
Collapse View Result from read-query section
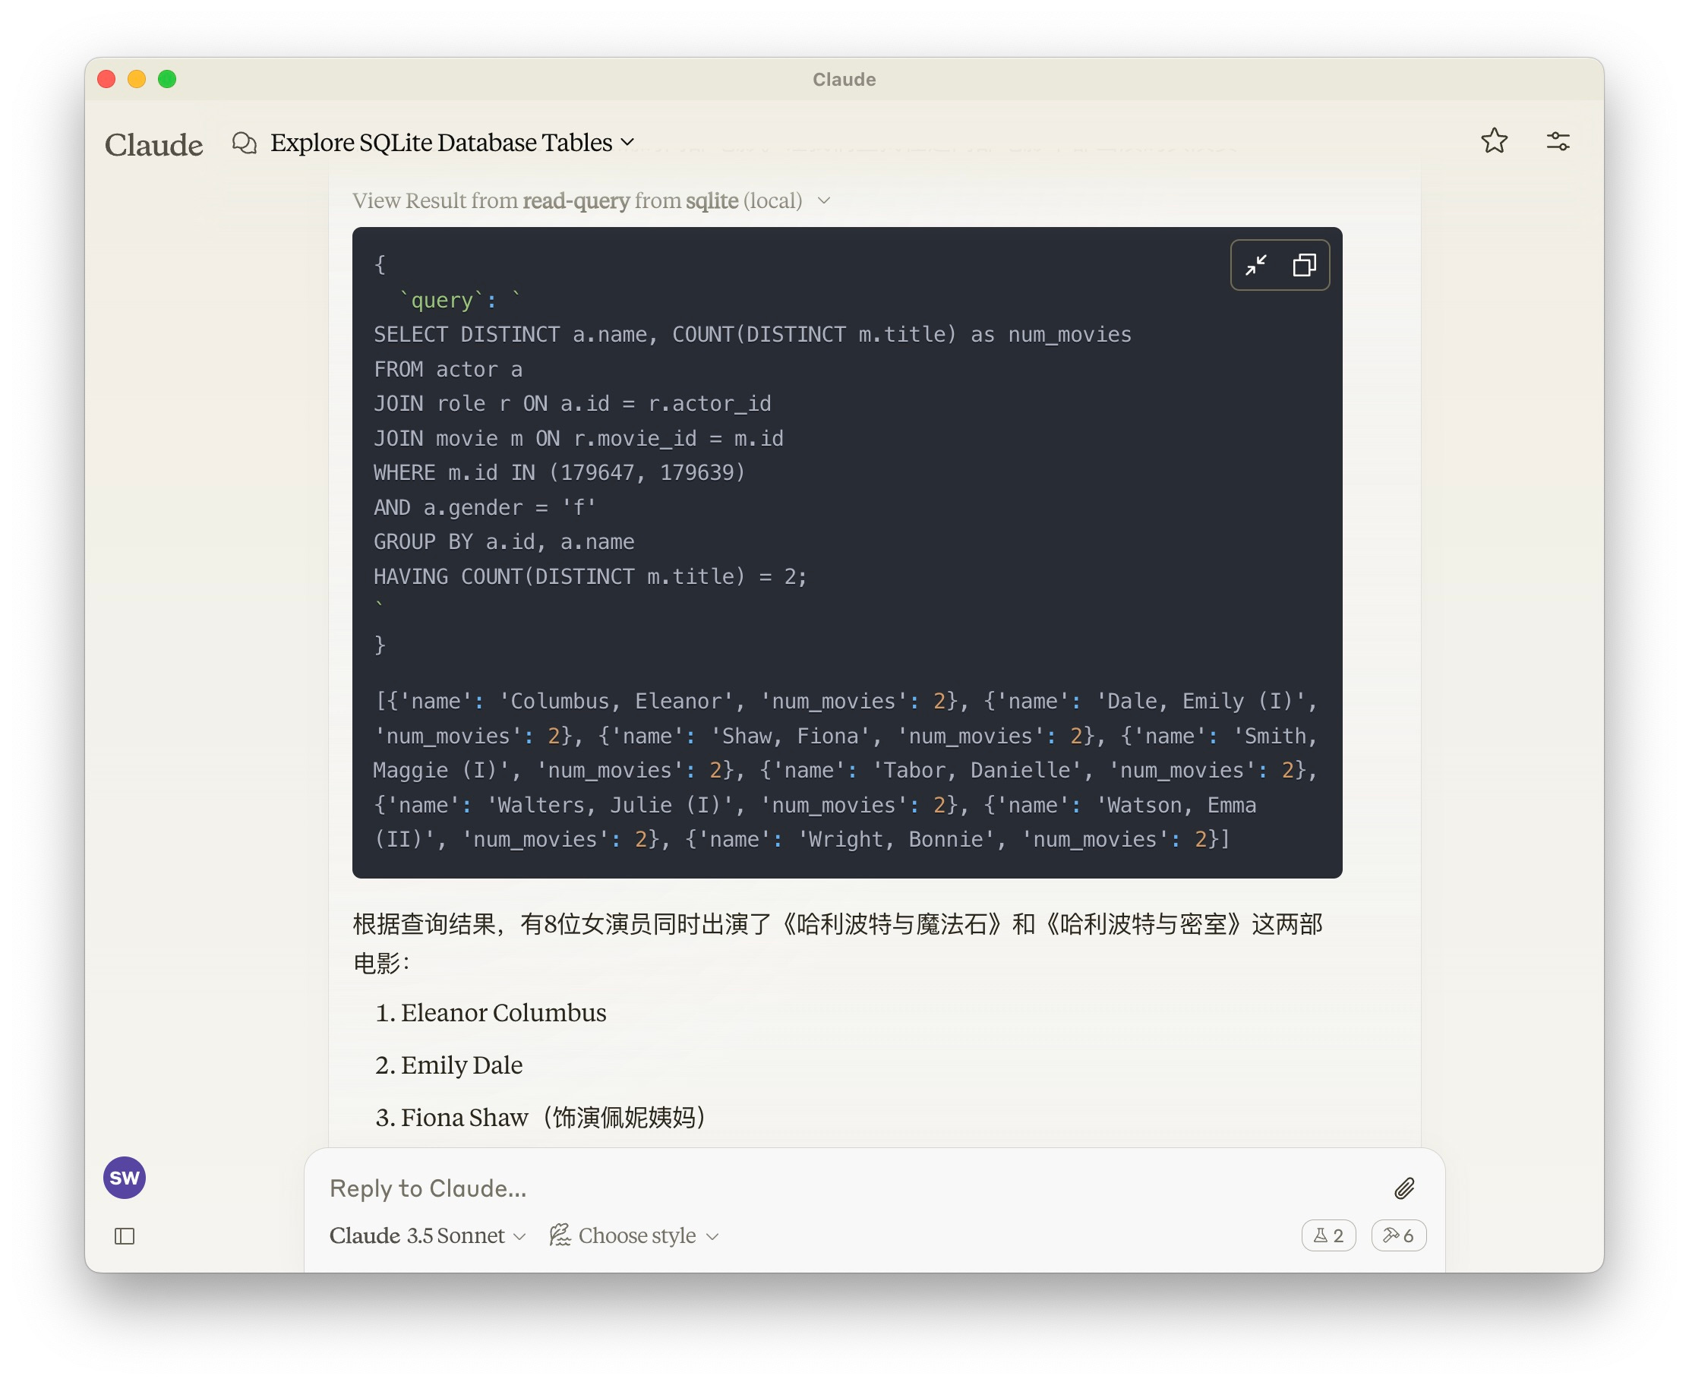pos(592,200)
